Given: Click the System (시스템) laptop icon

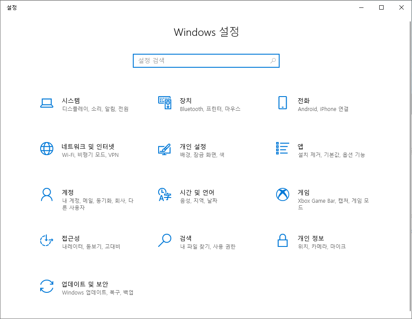Looking at the screenshot, I should click(47, 103).
